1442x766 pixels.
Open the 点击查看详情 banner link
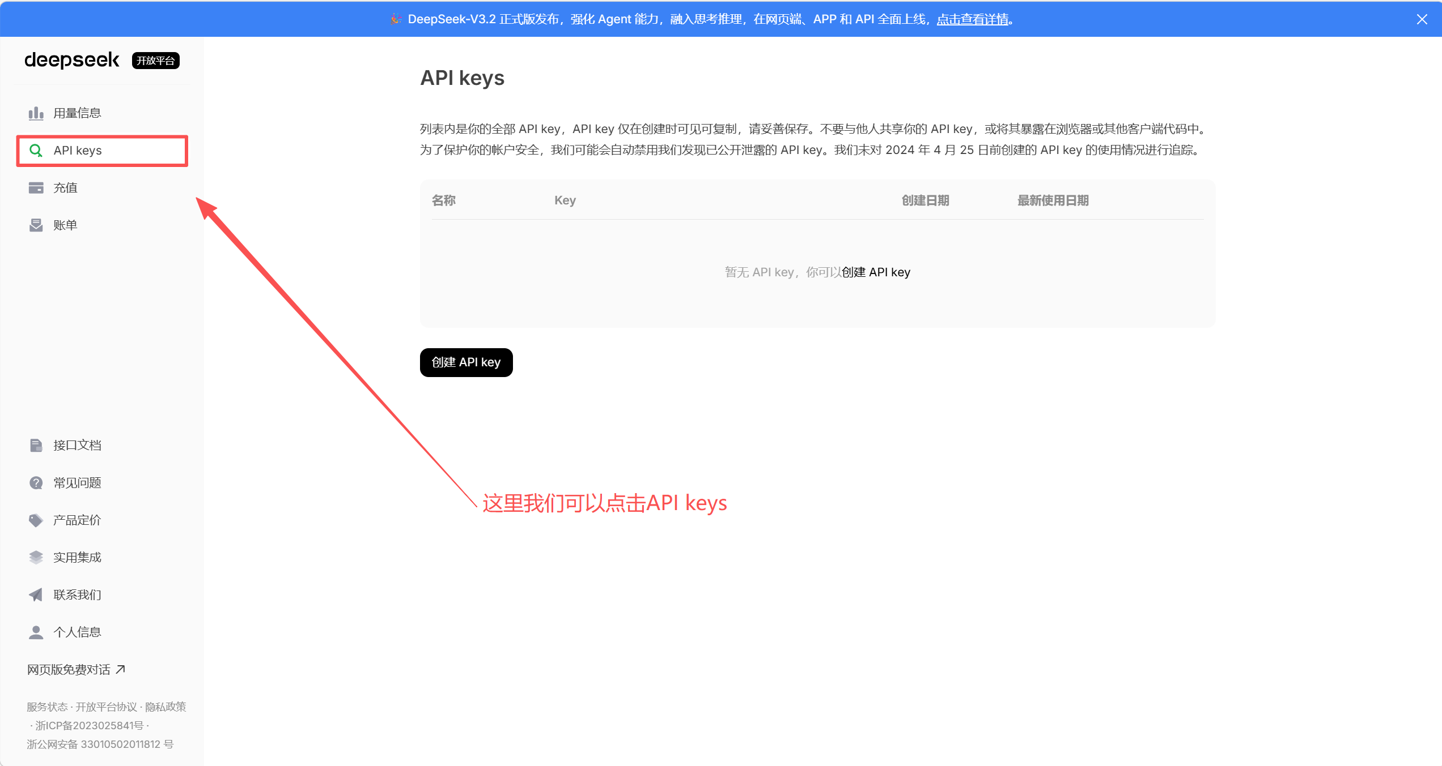tap(973, 19)
